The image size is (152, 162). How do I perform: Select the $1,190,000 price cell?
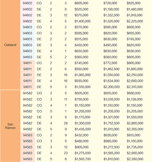(x=111, y=9)
